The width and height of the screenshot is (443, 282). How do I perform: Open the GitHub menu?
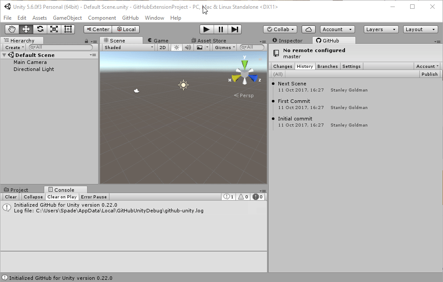pyautogui.click(x=130, y=18)
